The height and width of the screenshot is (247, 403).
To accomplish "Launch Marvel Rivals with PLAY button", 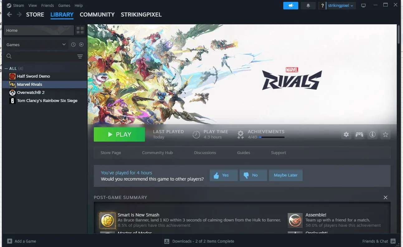I will (x=119, y=134).
